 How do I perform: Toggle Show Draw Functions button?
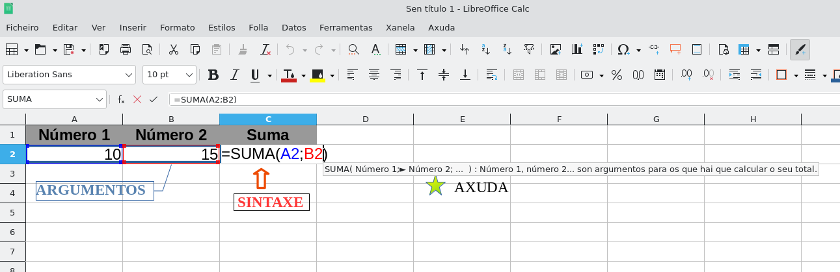pos(800,49)
